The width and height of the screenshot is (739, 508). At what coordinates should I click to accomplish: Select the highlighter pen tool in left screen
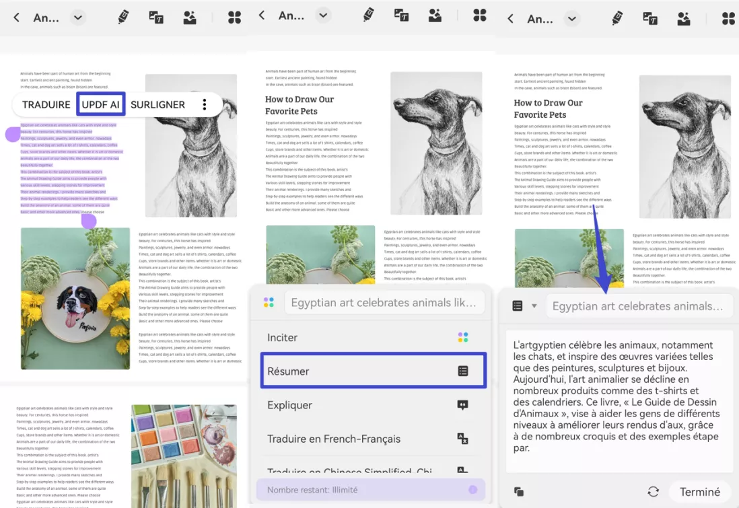pos(122,17)
